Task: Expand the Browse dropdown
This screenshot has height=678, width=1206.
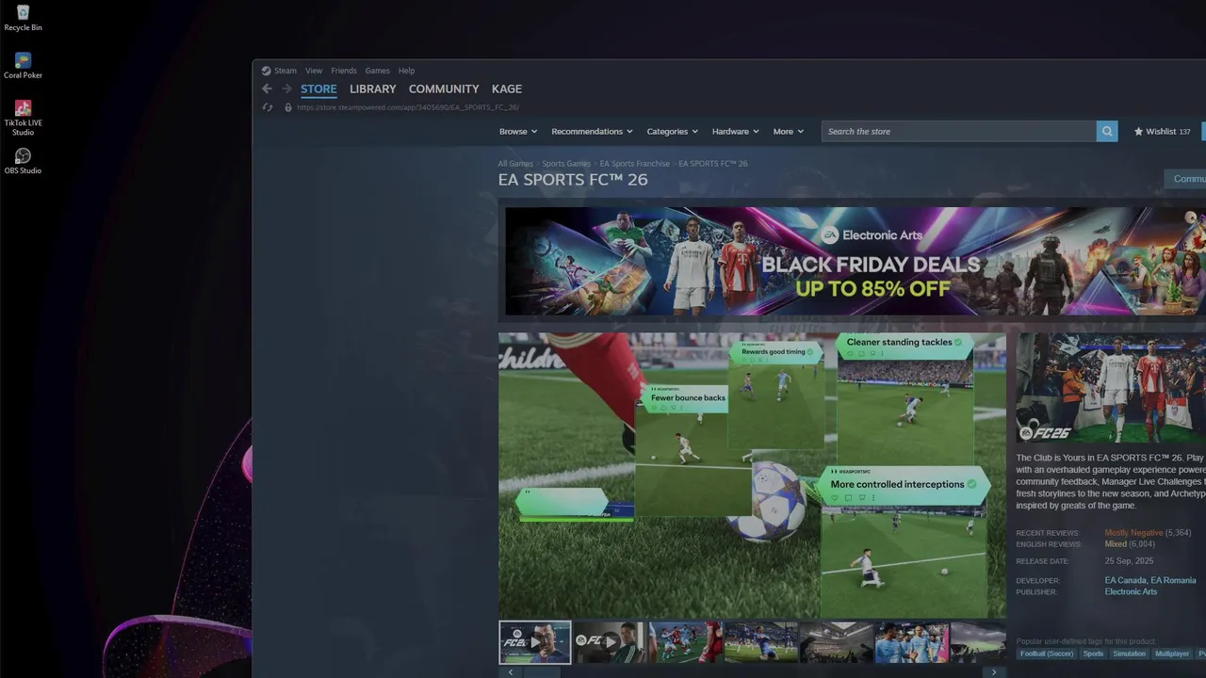Action: pos(518,132)
